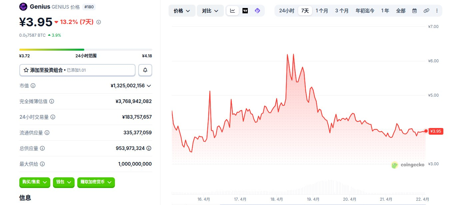
Task: Click the 13.2% (7天) change text
Action: point(77,22)
